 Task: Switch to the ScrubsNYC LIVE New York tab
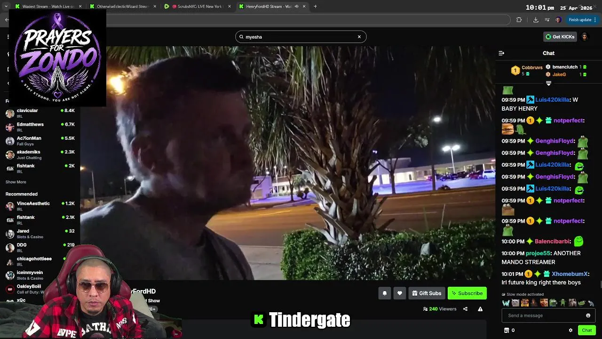click(x=197, y=7)
